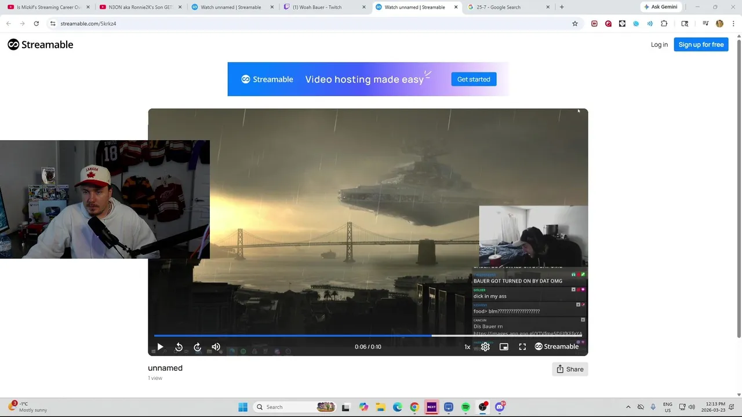Close the active Streamable tab
Viewport: 742px width, 417px height.
coord(456,7)
